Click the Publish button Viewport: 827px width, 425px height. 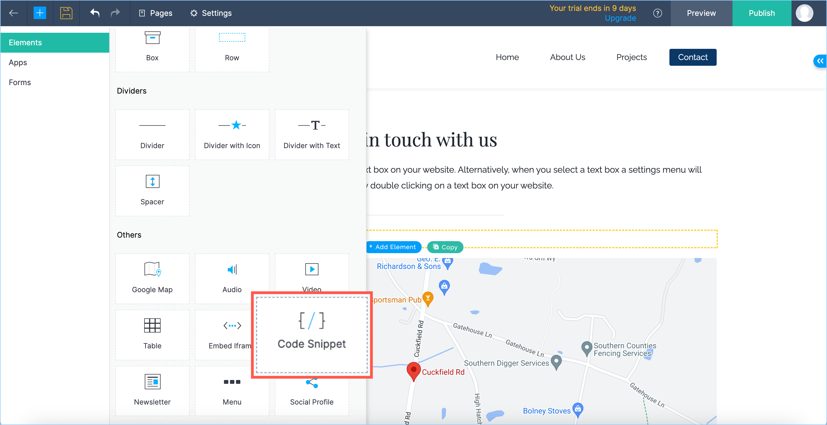761,13
